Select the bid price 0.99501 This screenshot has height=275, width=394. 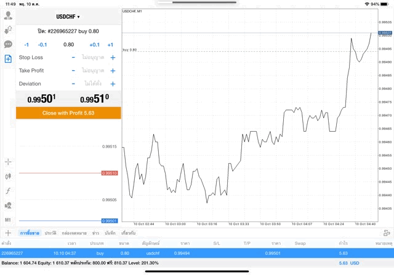[41, 98]
